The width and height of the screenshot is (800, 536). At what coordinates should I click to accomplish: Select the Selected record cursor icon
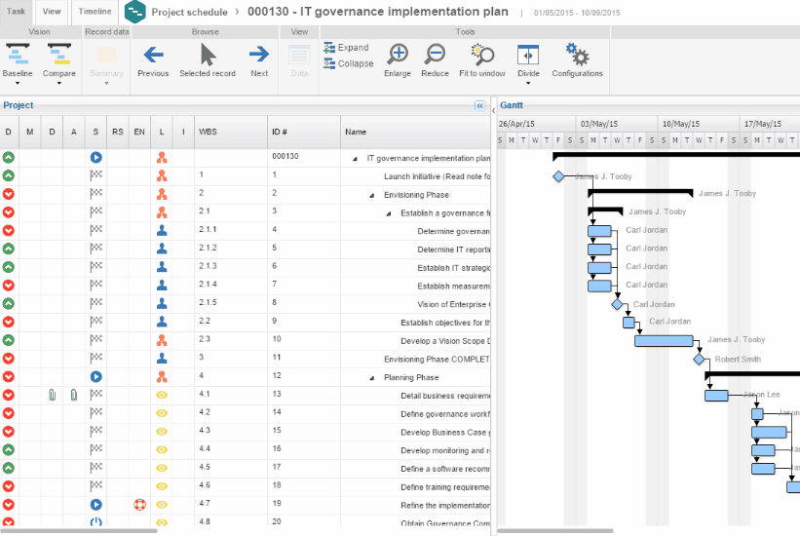[208, 56]
